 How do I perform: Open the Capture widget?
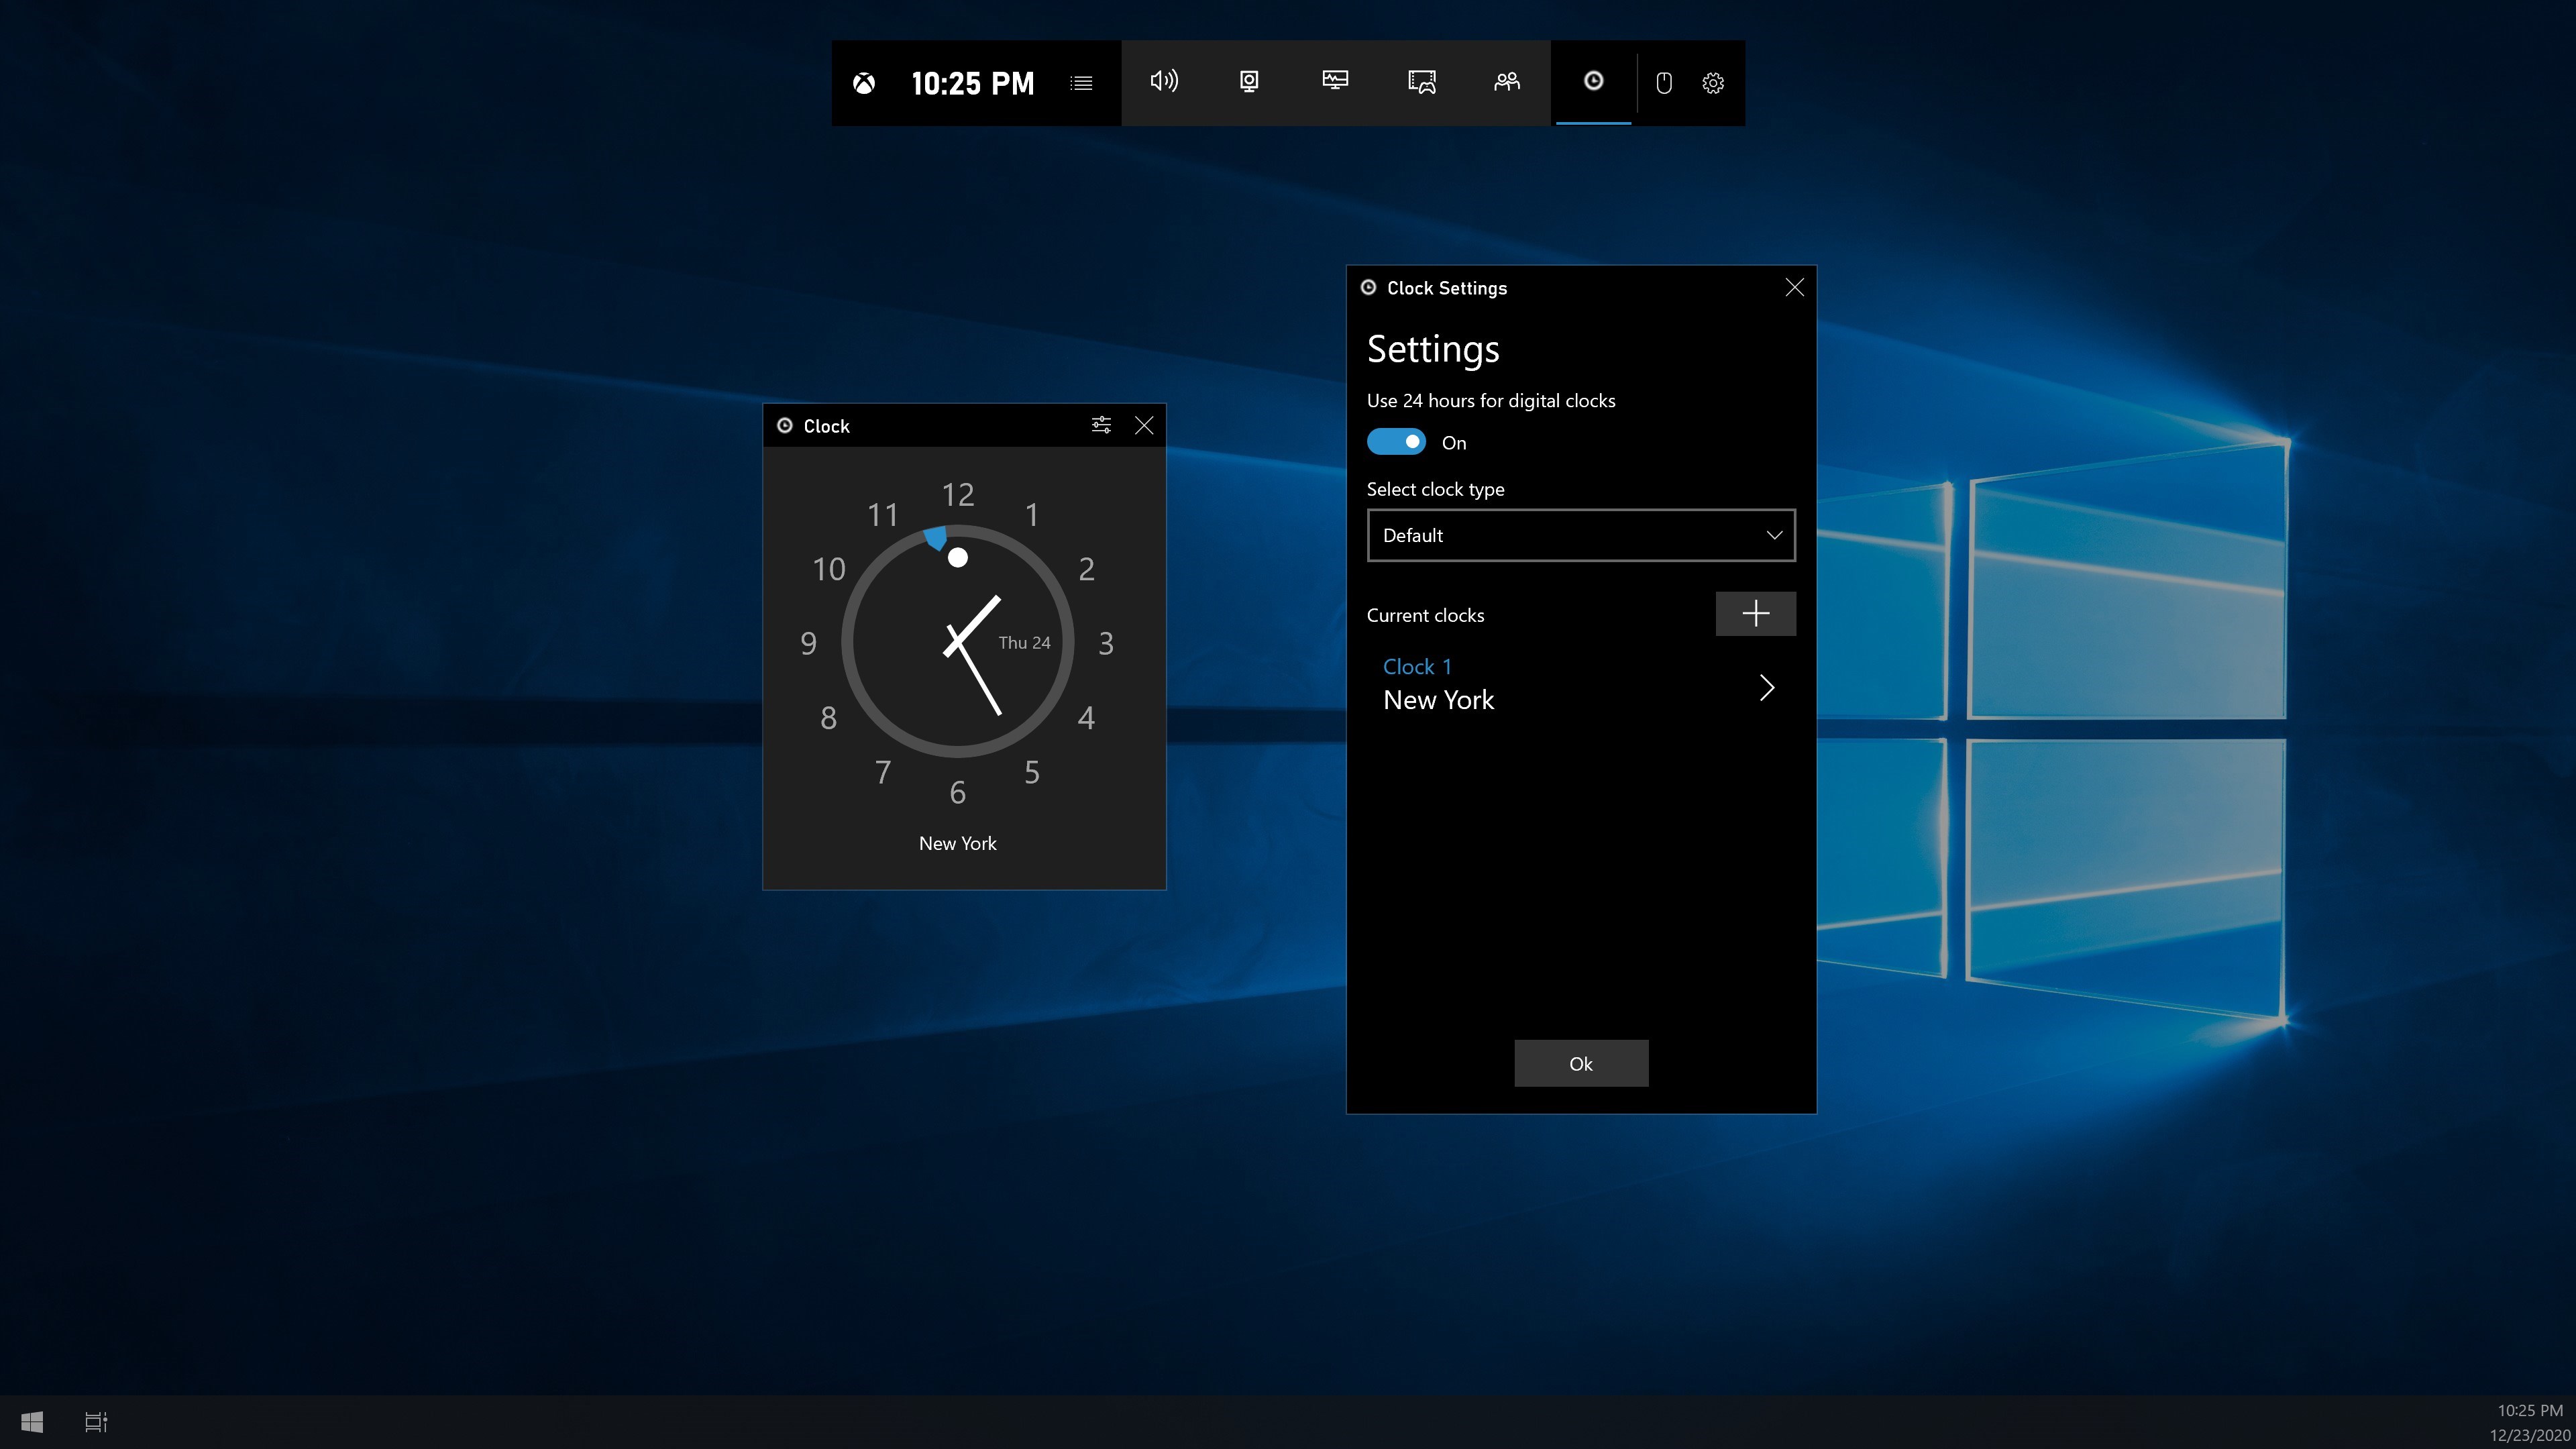[x=1248, y=82]
